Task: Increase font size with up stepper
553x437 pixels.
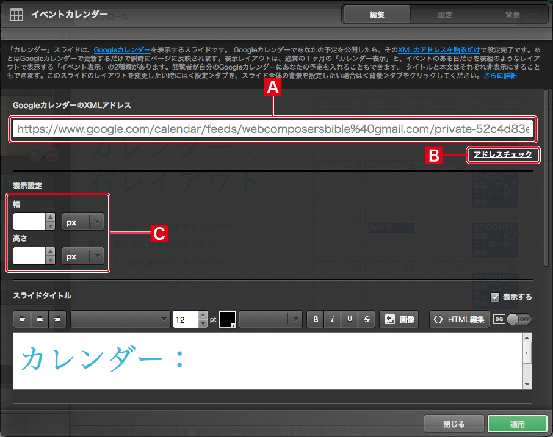Action: (203, 315)
